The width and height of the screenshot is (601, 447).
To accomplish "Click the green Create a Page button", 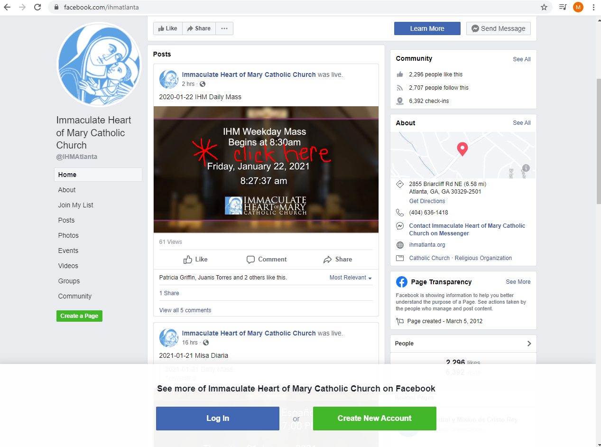I will (x=79, y=316).
